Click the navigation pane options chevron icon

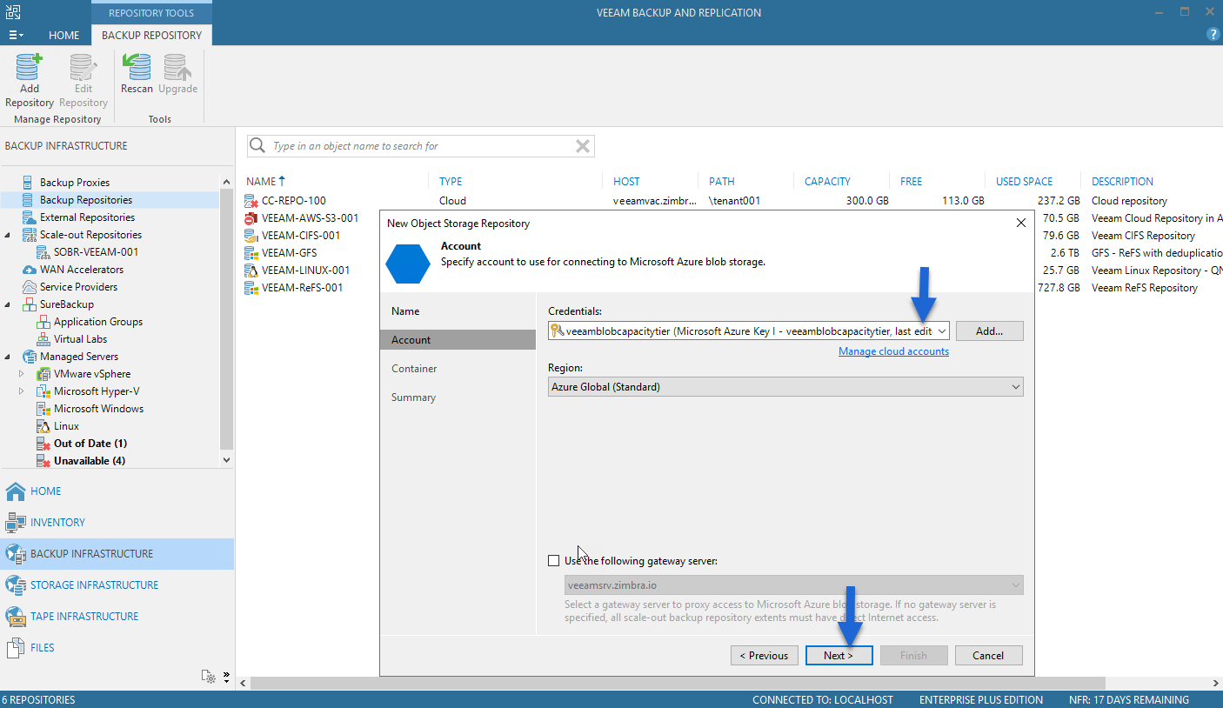pos(226,675)
